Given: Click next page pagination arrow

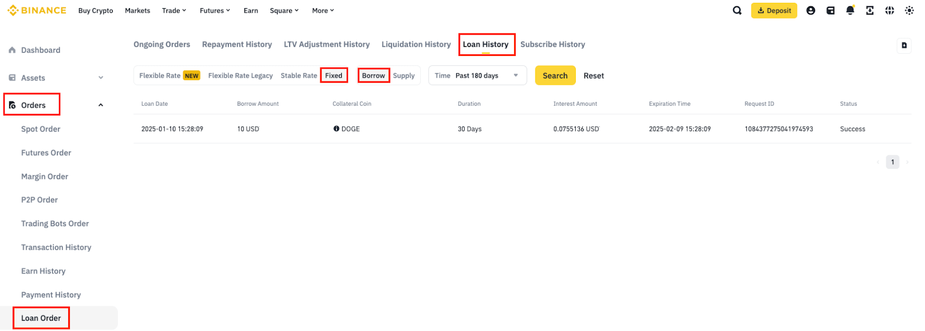Looking at the screenshot, I should (x=907, y=162).
